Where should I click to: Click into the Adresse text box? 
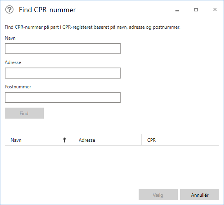click(x=63, y=73)
